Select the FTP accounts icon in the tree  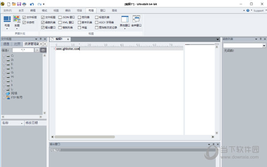[x=8, y=98]
